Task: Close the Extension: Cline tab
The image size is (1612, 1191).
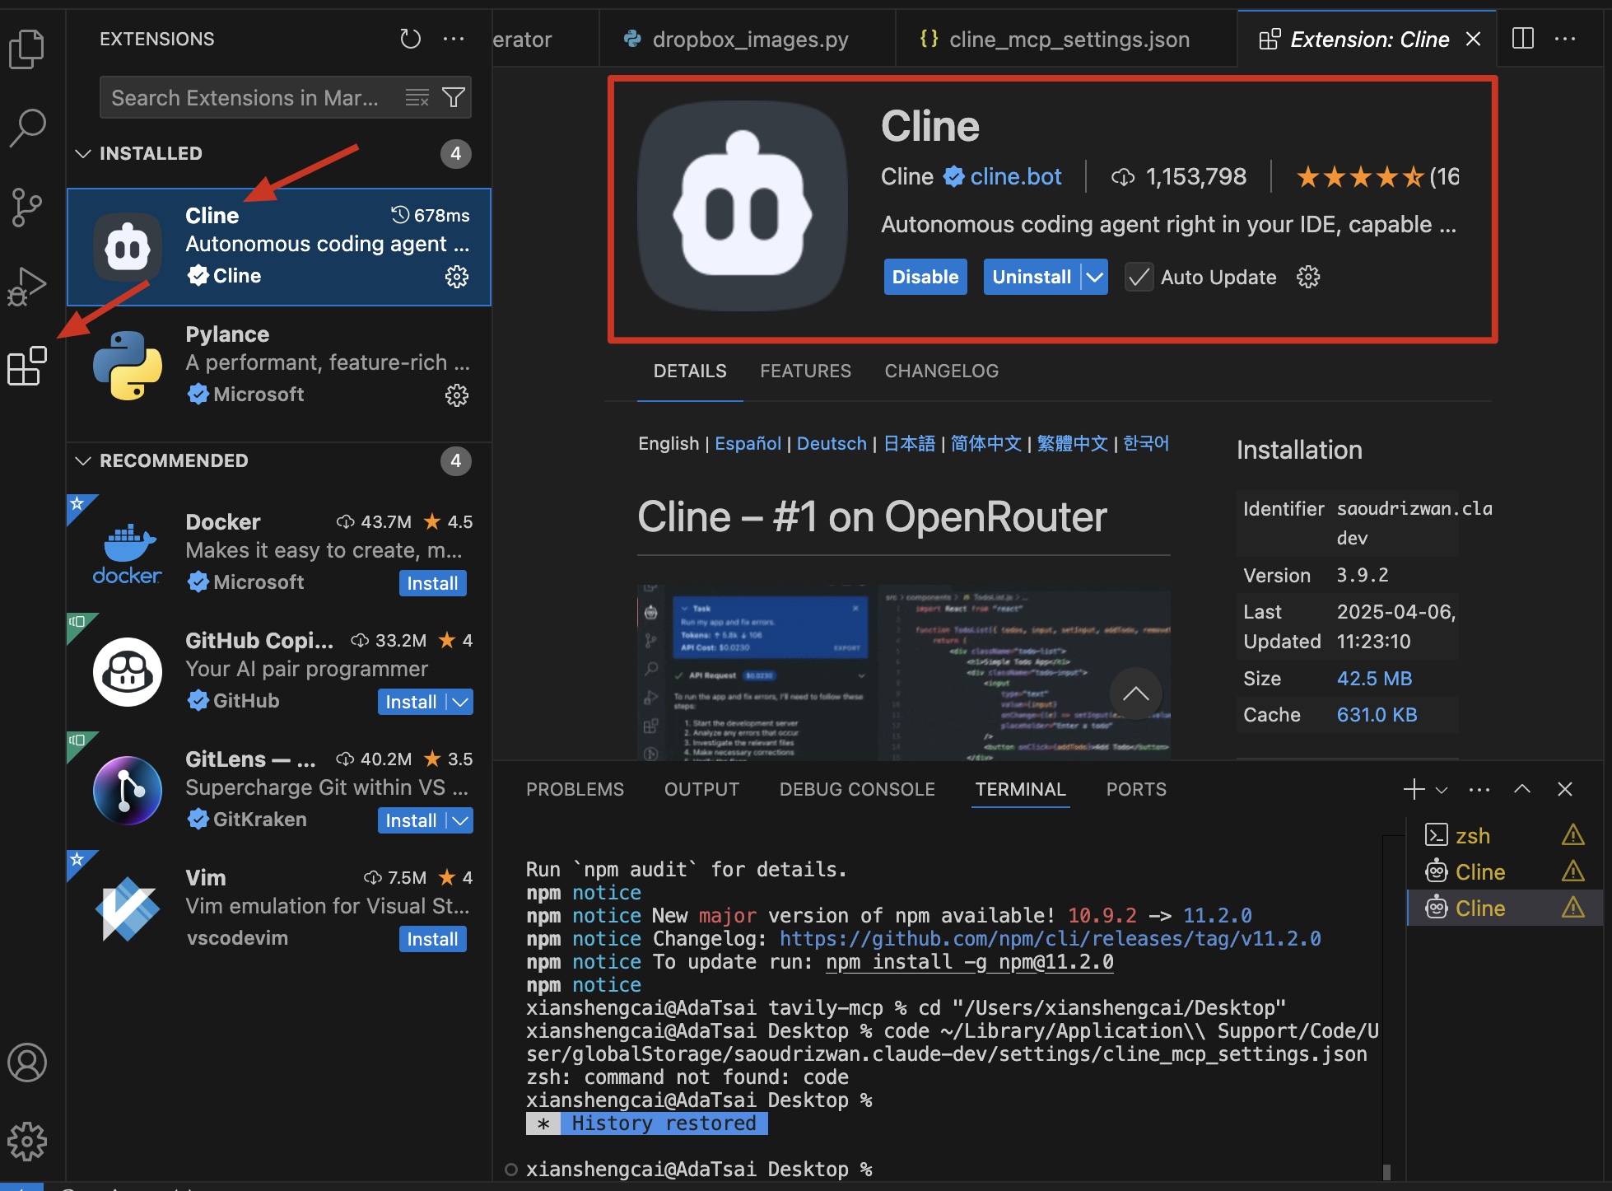Action: [x=1474, y=39]
